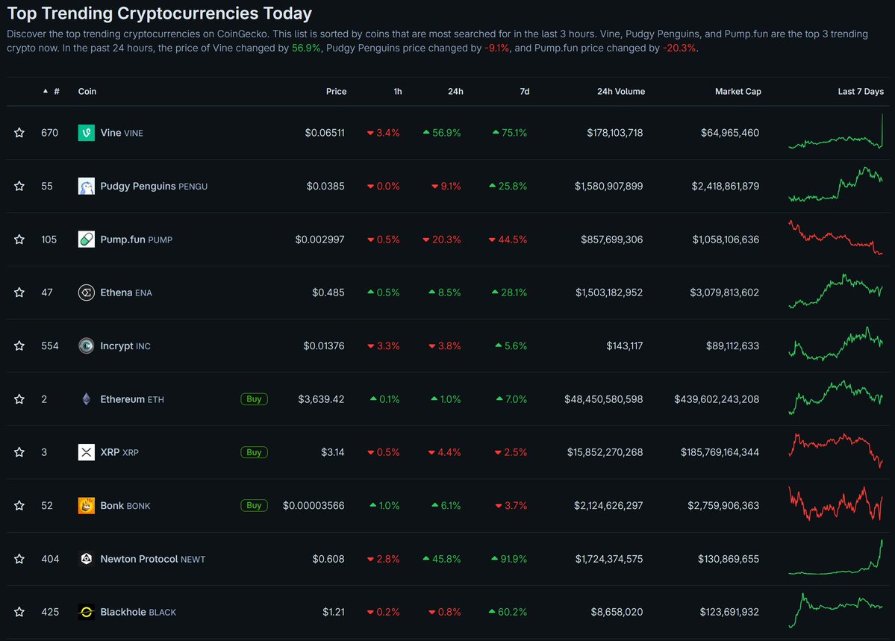Screen dimensions: 895x641
Task: Click the Bonk dog logo icon
Action: point(86,505)
